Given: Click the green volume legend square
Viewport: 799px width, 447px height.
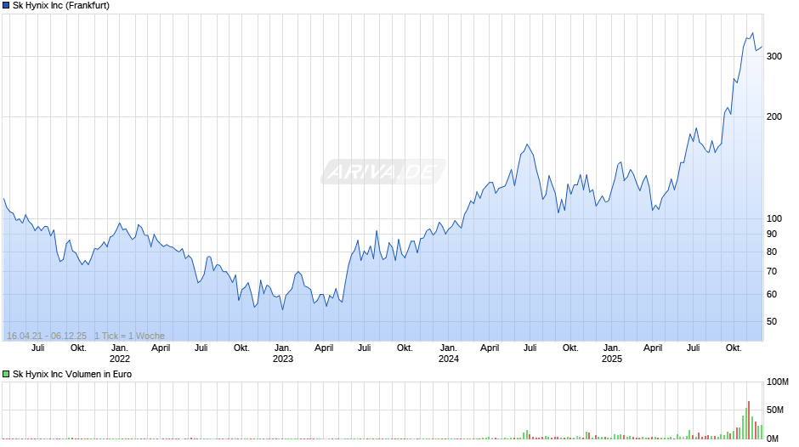Looking at the screenshot, I should 6,374.
